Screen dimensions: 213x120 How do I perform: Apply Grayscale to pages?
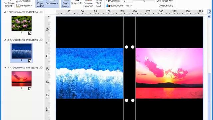76,2
